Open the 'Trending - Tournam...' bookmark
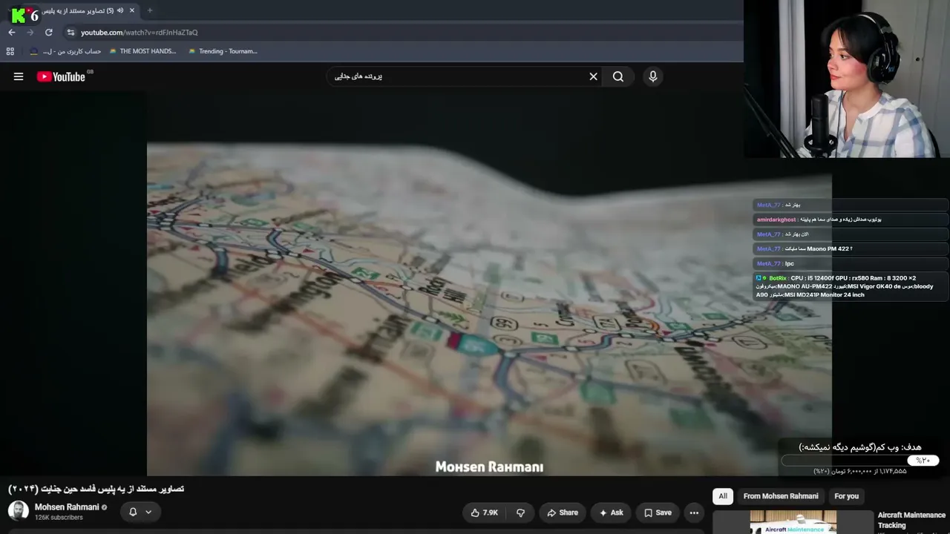The image size is (950, 534). point(223,51)
